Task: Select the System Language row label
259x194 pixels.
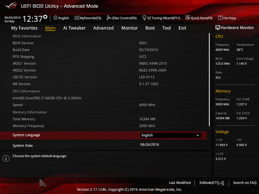Action: tap(26, 135)
